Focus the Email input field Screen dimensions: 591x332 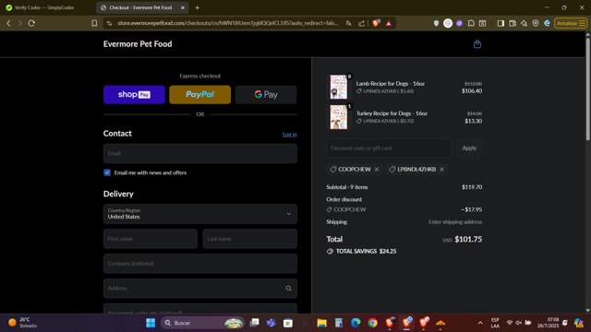point(200,154)
